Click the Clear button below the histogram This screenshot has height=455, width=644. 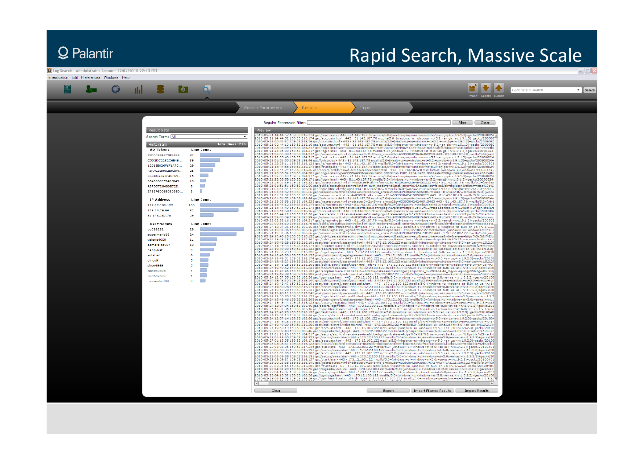tap(276, 390)
